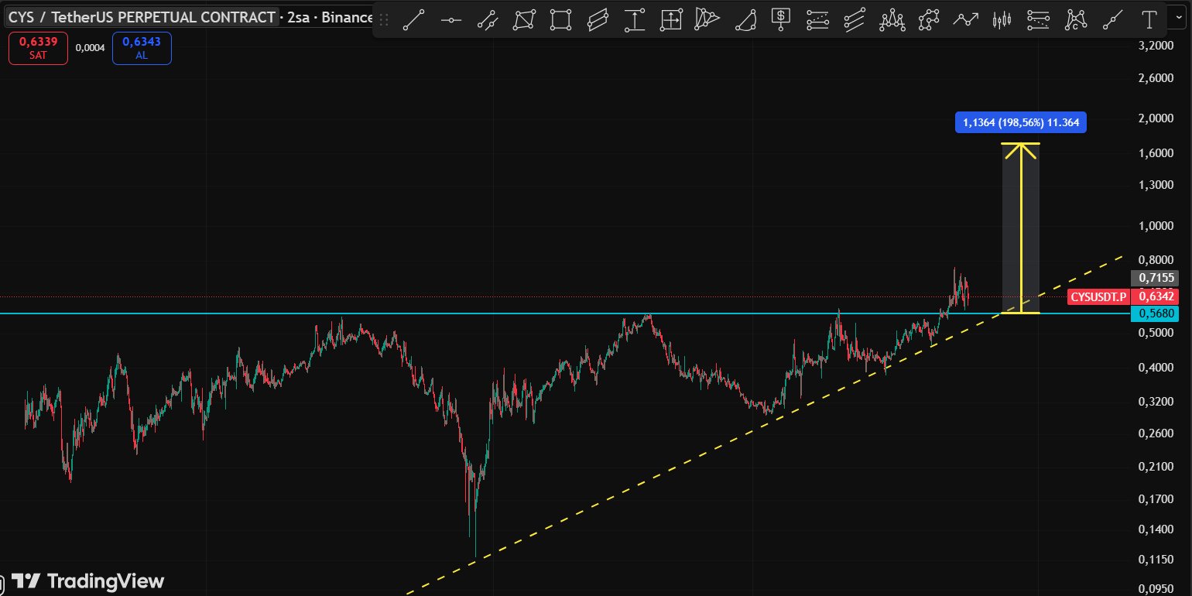Viewport: 1192px width, 596px height.
Task: Open symbol search via CYS / TetherUS PERPETUAL CONTRACT
Action: click(142, 17)
